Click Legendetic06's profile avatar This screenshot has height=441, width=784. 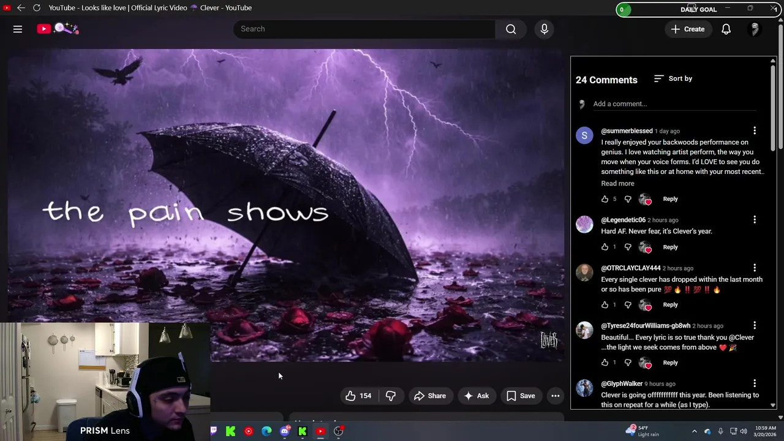(584, 224)
